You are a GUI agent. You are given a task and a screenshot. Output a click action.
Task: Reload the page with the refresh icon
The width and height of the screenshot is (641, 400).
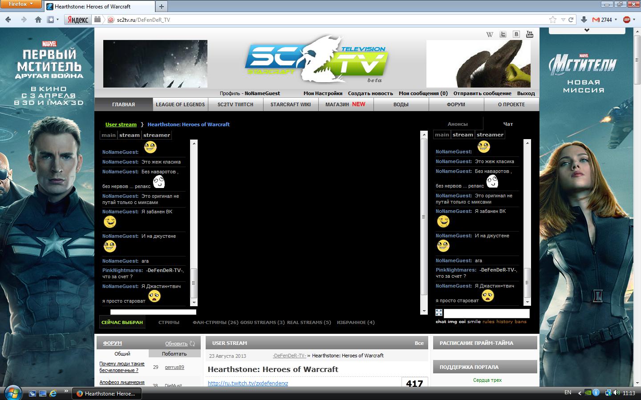[571, 20]
